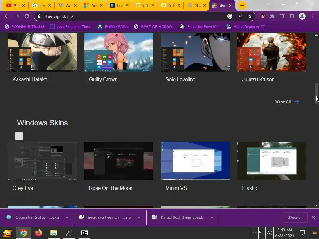This screenshot has width=319, height=239.
Task: Open media controls icon
Action: [282, 16]
